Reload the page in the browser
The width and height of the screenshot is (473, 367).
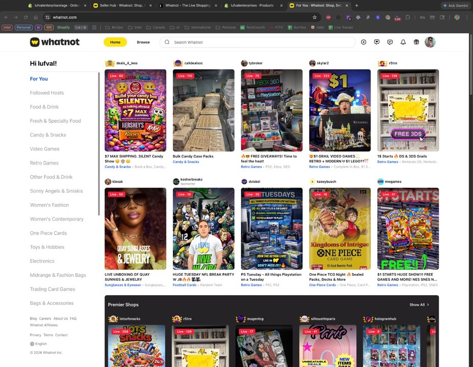coord(26,17)
